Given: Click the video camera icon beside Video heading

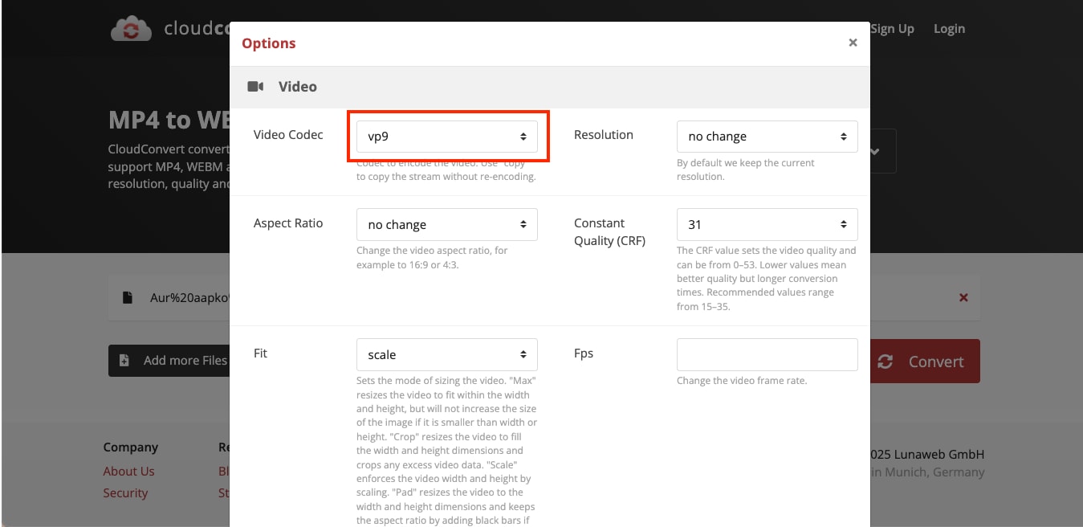Looking at the screenshot, I should coord(255,86).
